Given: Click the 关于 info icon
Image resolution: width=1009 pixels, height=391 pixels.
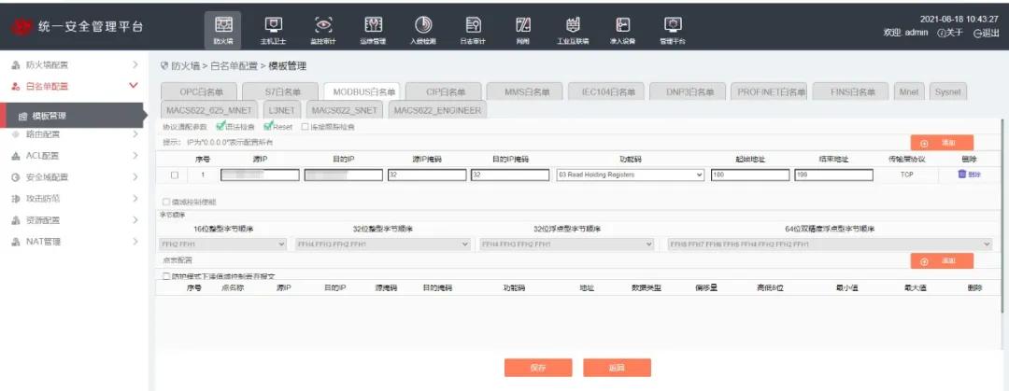Looking at the screenshot, I should (x=941, y=34).
